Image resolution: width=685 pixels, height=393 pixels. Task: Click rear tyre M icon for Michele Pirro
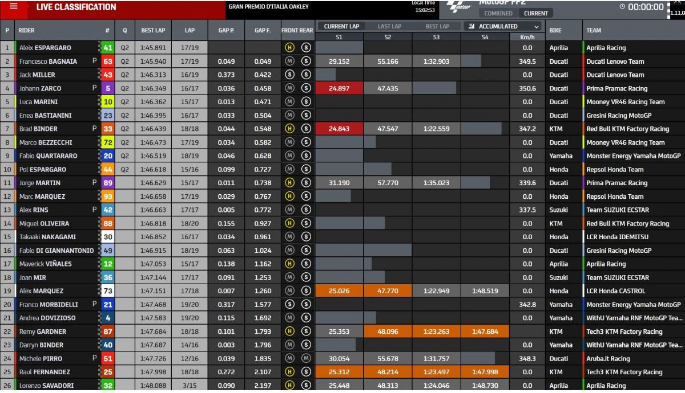[306, 358]
